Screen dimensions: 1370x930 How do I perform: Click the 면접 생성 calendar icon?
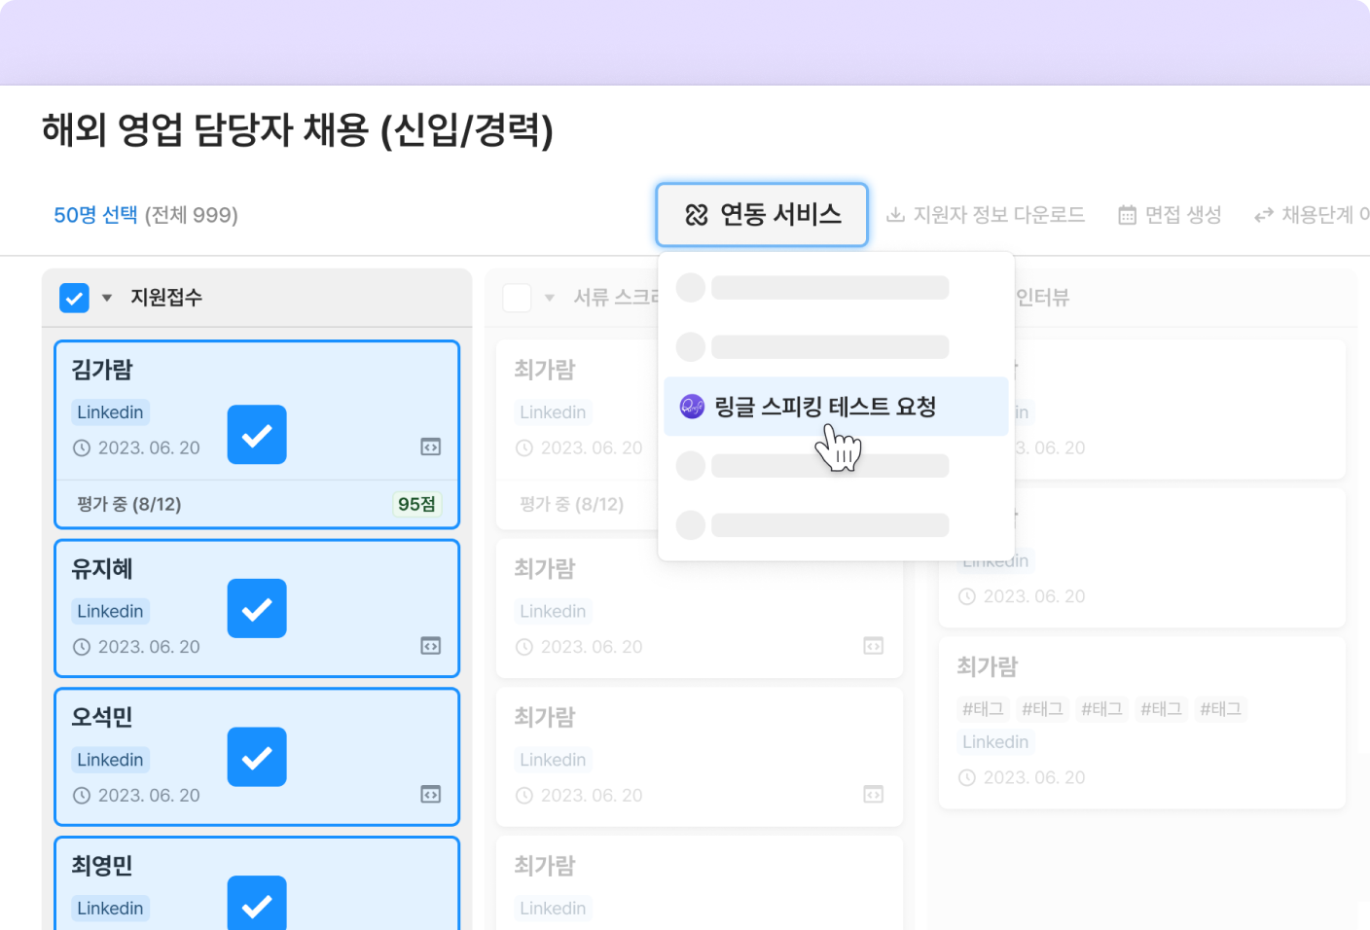point(1127,215)
